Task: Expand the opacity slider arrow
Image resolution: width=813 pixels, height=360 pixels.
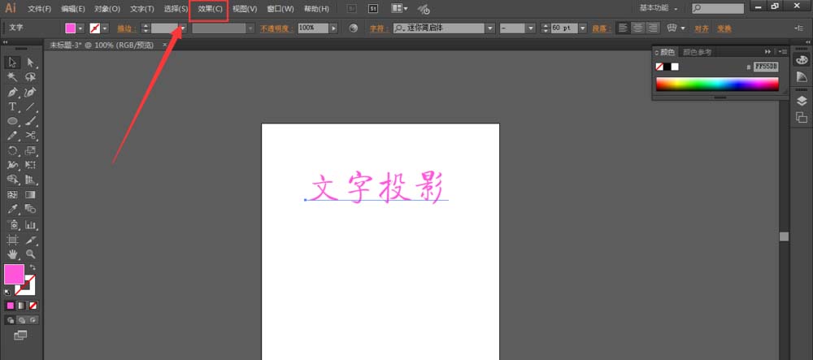Action: click(333, 28)
